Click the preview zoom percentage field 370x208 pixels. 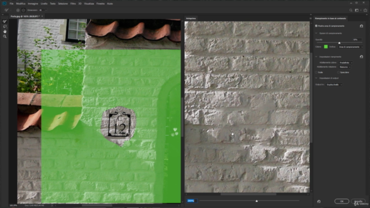(x=191, y=201)
